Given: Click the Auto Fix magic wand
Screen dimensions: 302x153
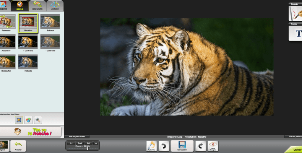Looking at the screenshot, I should point(152,146).
